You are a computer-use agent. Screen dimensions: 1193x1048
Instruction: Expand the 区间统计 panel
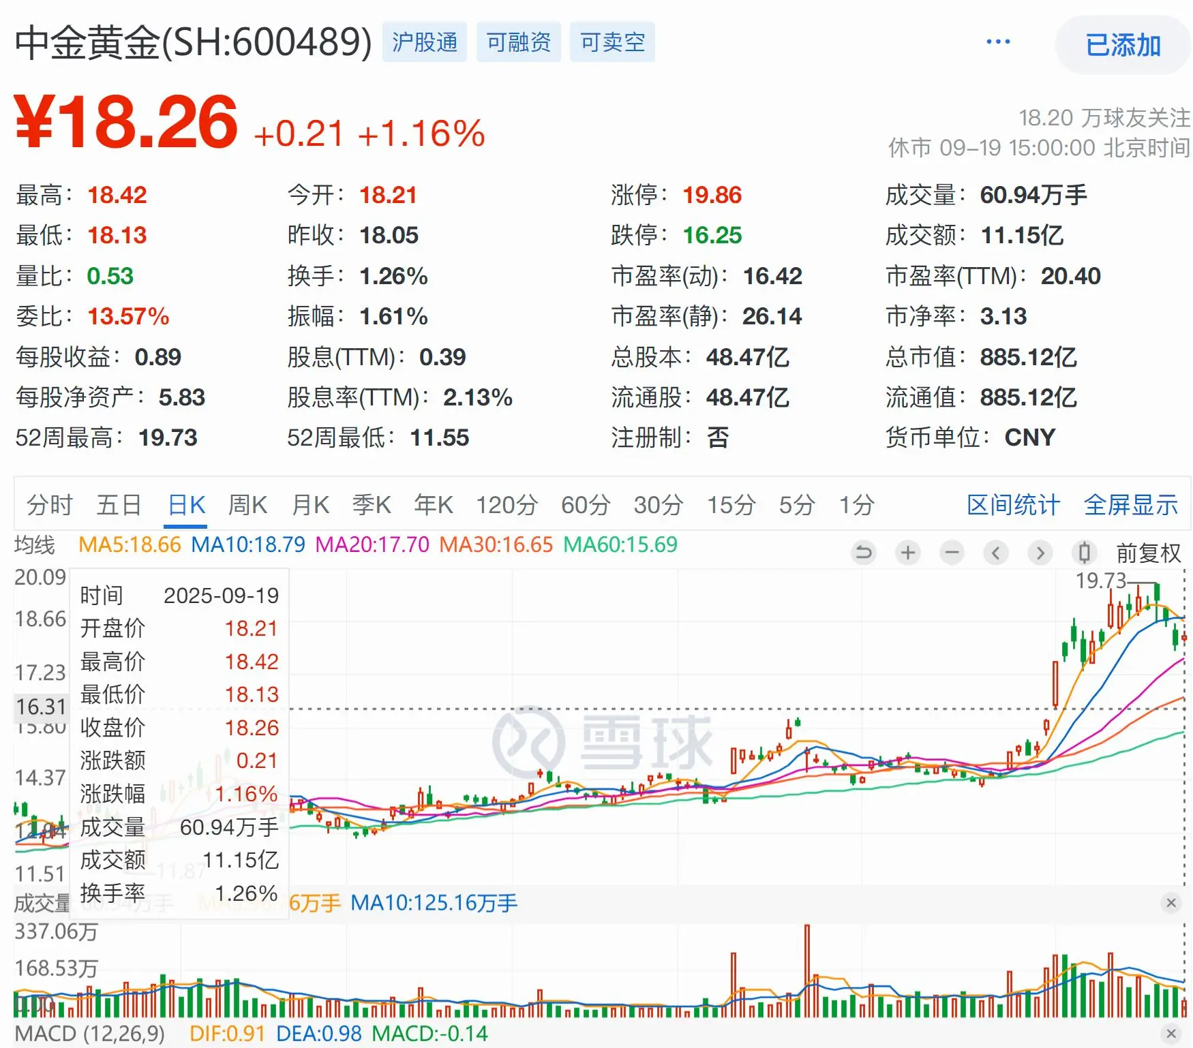click(x=1013, y=505)
